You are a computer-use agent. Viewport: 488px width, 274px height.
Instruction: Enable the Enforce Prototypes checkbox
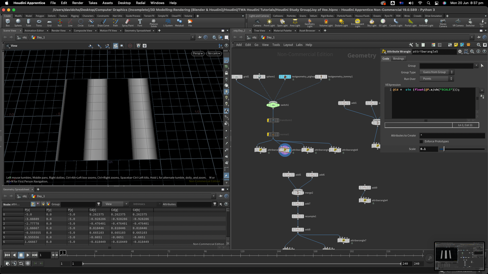click(x=421, y=142)
